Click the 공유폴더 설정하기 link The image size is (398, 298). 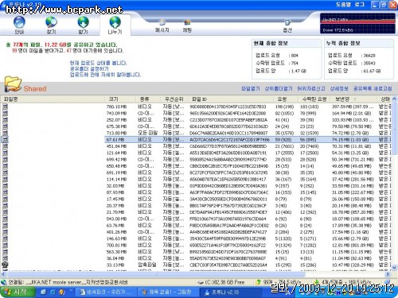pos(89,69)
